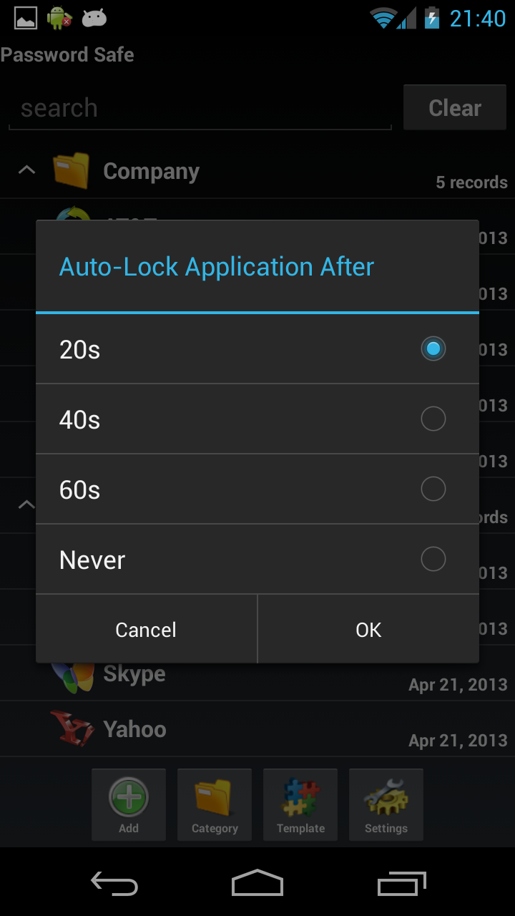
Task: Select the 60s auto-lock option
Action: 257,489
